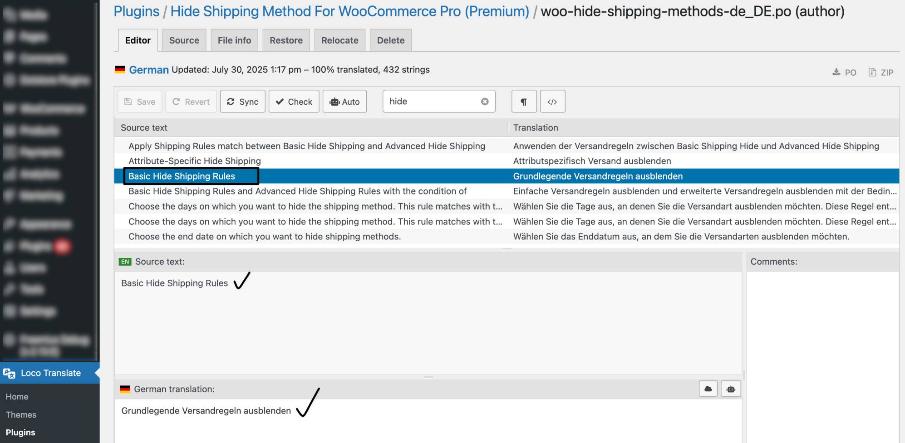905x443 pixels.
Task: Go to the Relocate tab
Action: tap(339, 40)
